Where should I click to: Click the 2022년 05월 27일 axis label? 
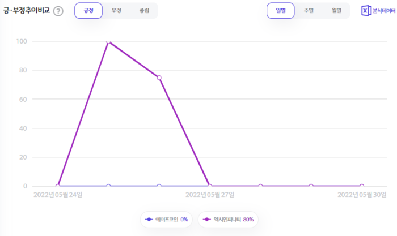pyautogui.click(x=209, y=195)
